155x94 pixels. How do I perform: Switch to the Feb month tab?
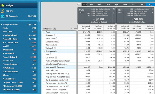100,4
